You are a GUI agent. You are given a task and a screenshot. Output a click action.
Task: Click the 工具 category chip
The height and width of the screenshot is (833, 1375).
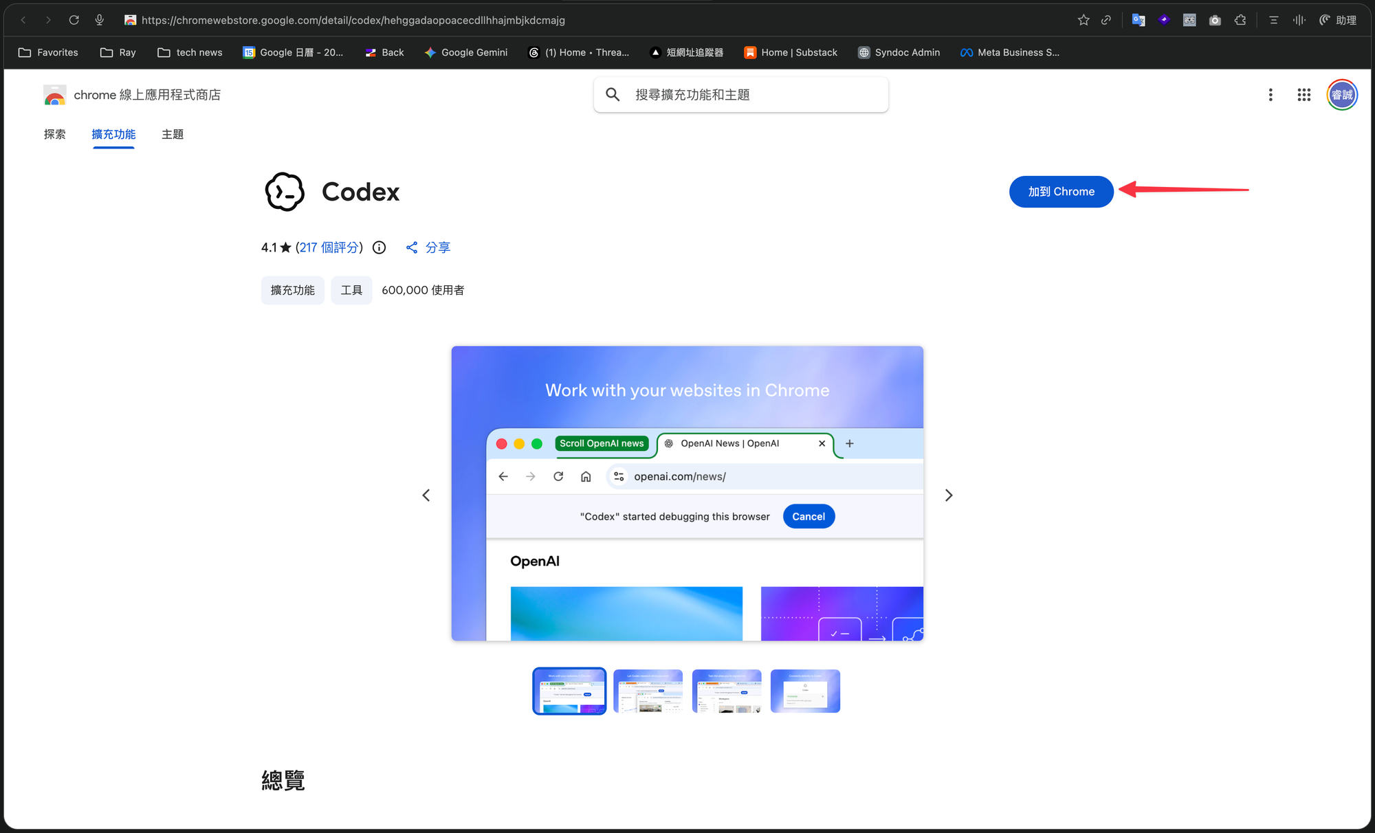coord(351,290)
